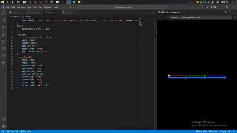Image resolution: width=237 pixels, height=133 pixels.
Task: Select the RGB Color Creater preview tab
Action: click(x=169, y=12)
